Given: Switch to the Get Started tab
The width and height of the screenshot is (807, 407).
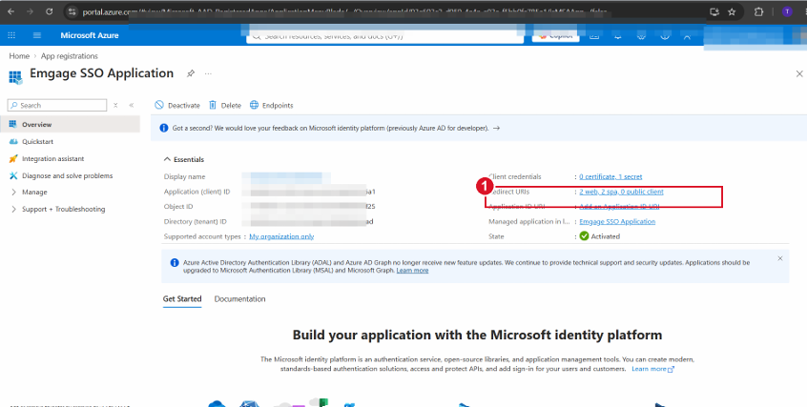Looking at the screenshot, I should (x=182, y=299).
